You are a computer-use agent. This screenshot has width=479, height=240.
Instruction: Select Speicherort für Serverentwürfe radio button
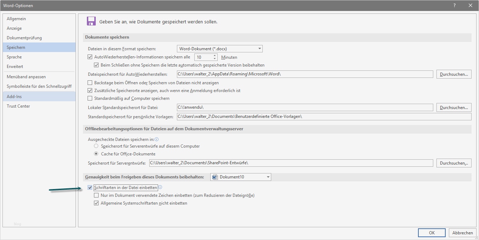pos(96,146)
